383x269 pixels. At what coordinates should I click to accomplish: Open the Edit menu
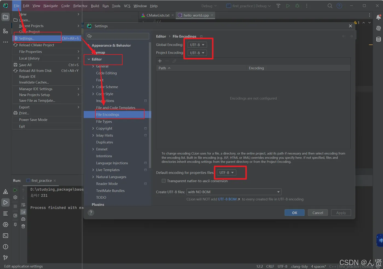tap(26, 6)
